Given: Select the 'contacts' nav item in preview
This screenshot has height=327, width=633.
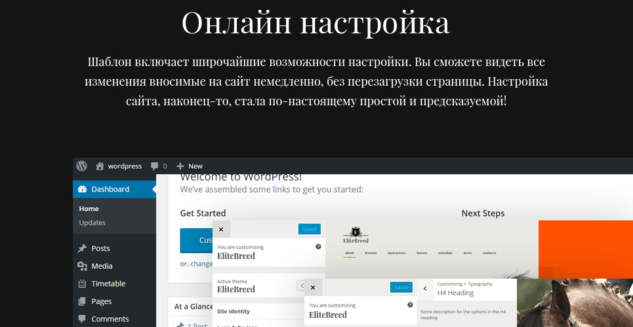Looking at the screenshot, I should pos(489,253).
